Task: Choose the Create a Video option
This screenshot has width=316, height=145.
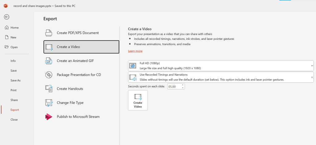Action: (x=81, y=47)
